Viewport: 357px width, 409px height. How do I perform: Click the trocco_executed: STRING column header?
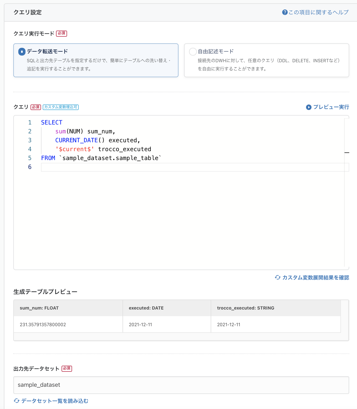276,308
